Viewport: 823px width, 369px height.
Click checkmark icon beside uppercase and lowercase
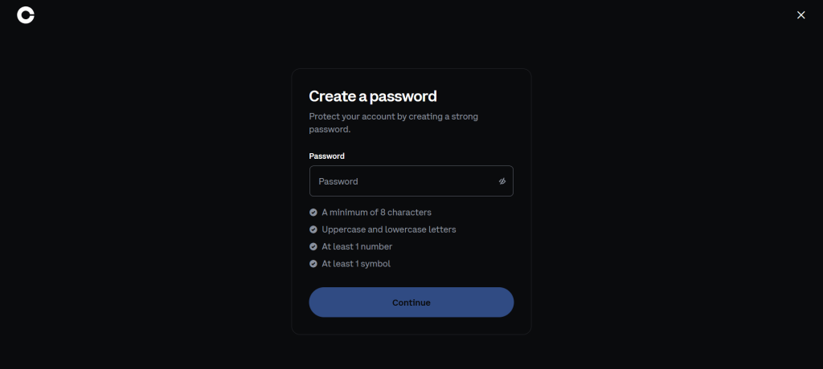(x=313, y=229)
